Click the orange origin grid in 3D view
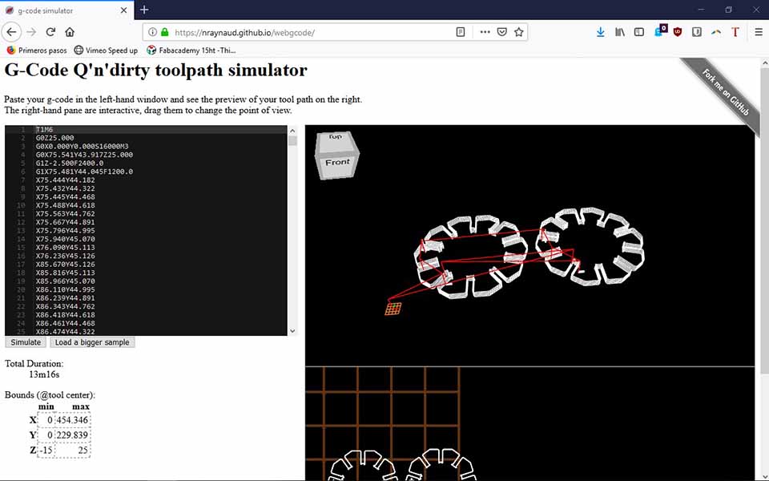Image resolution: width=769 pixels, height=481 pixels. click(x=393, y=309)
